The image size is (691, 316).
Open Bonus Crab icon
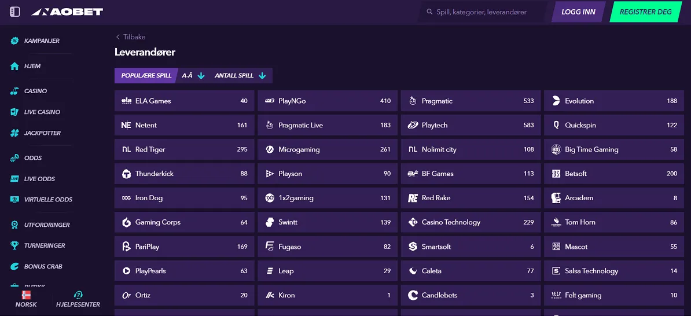14,267
